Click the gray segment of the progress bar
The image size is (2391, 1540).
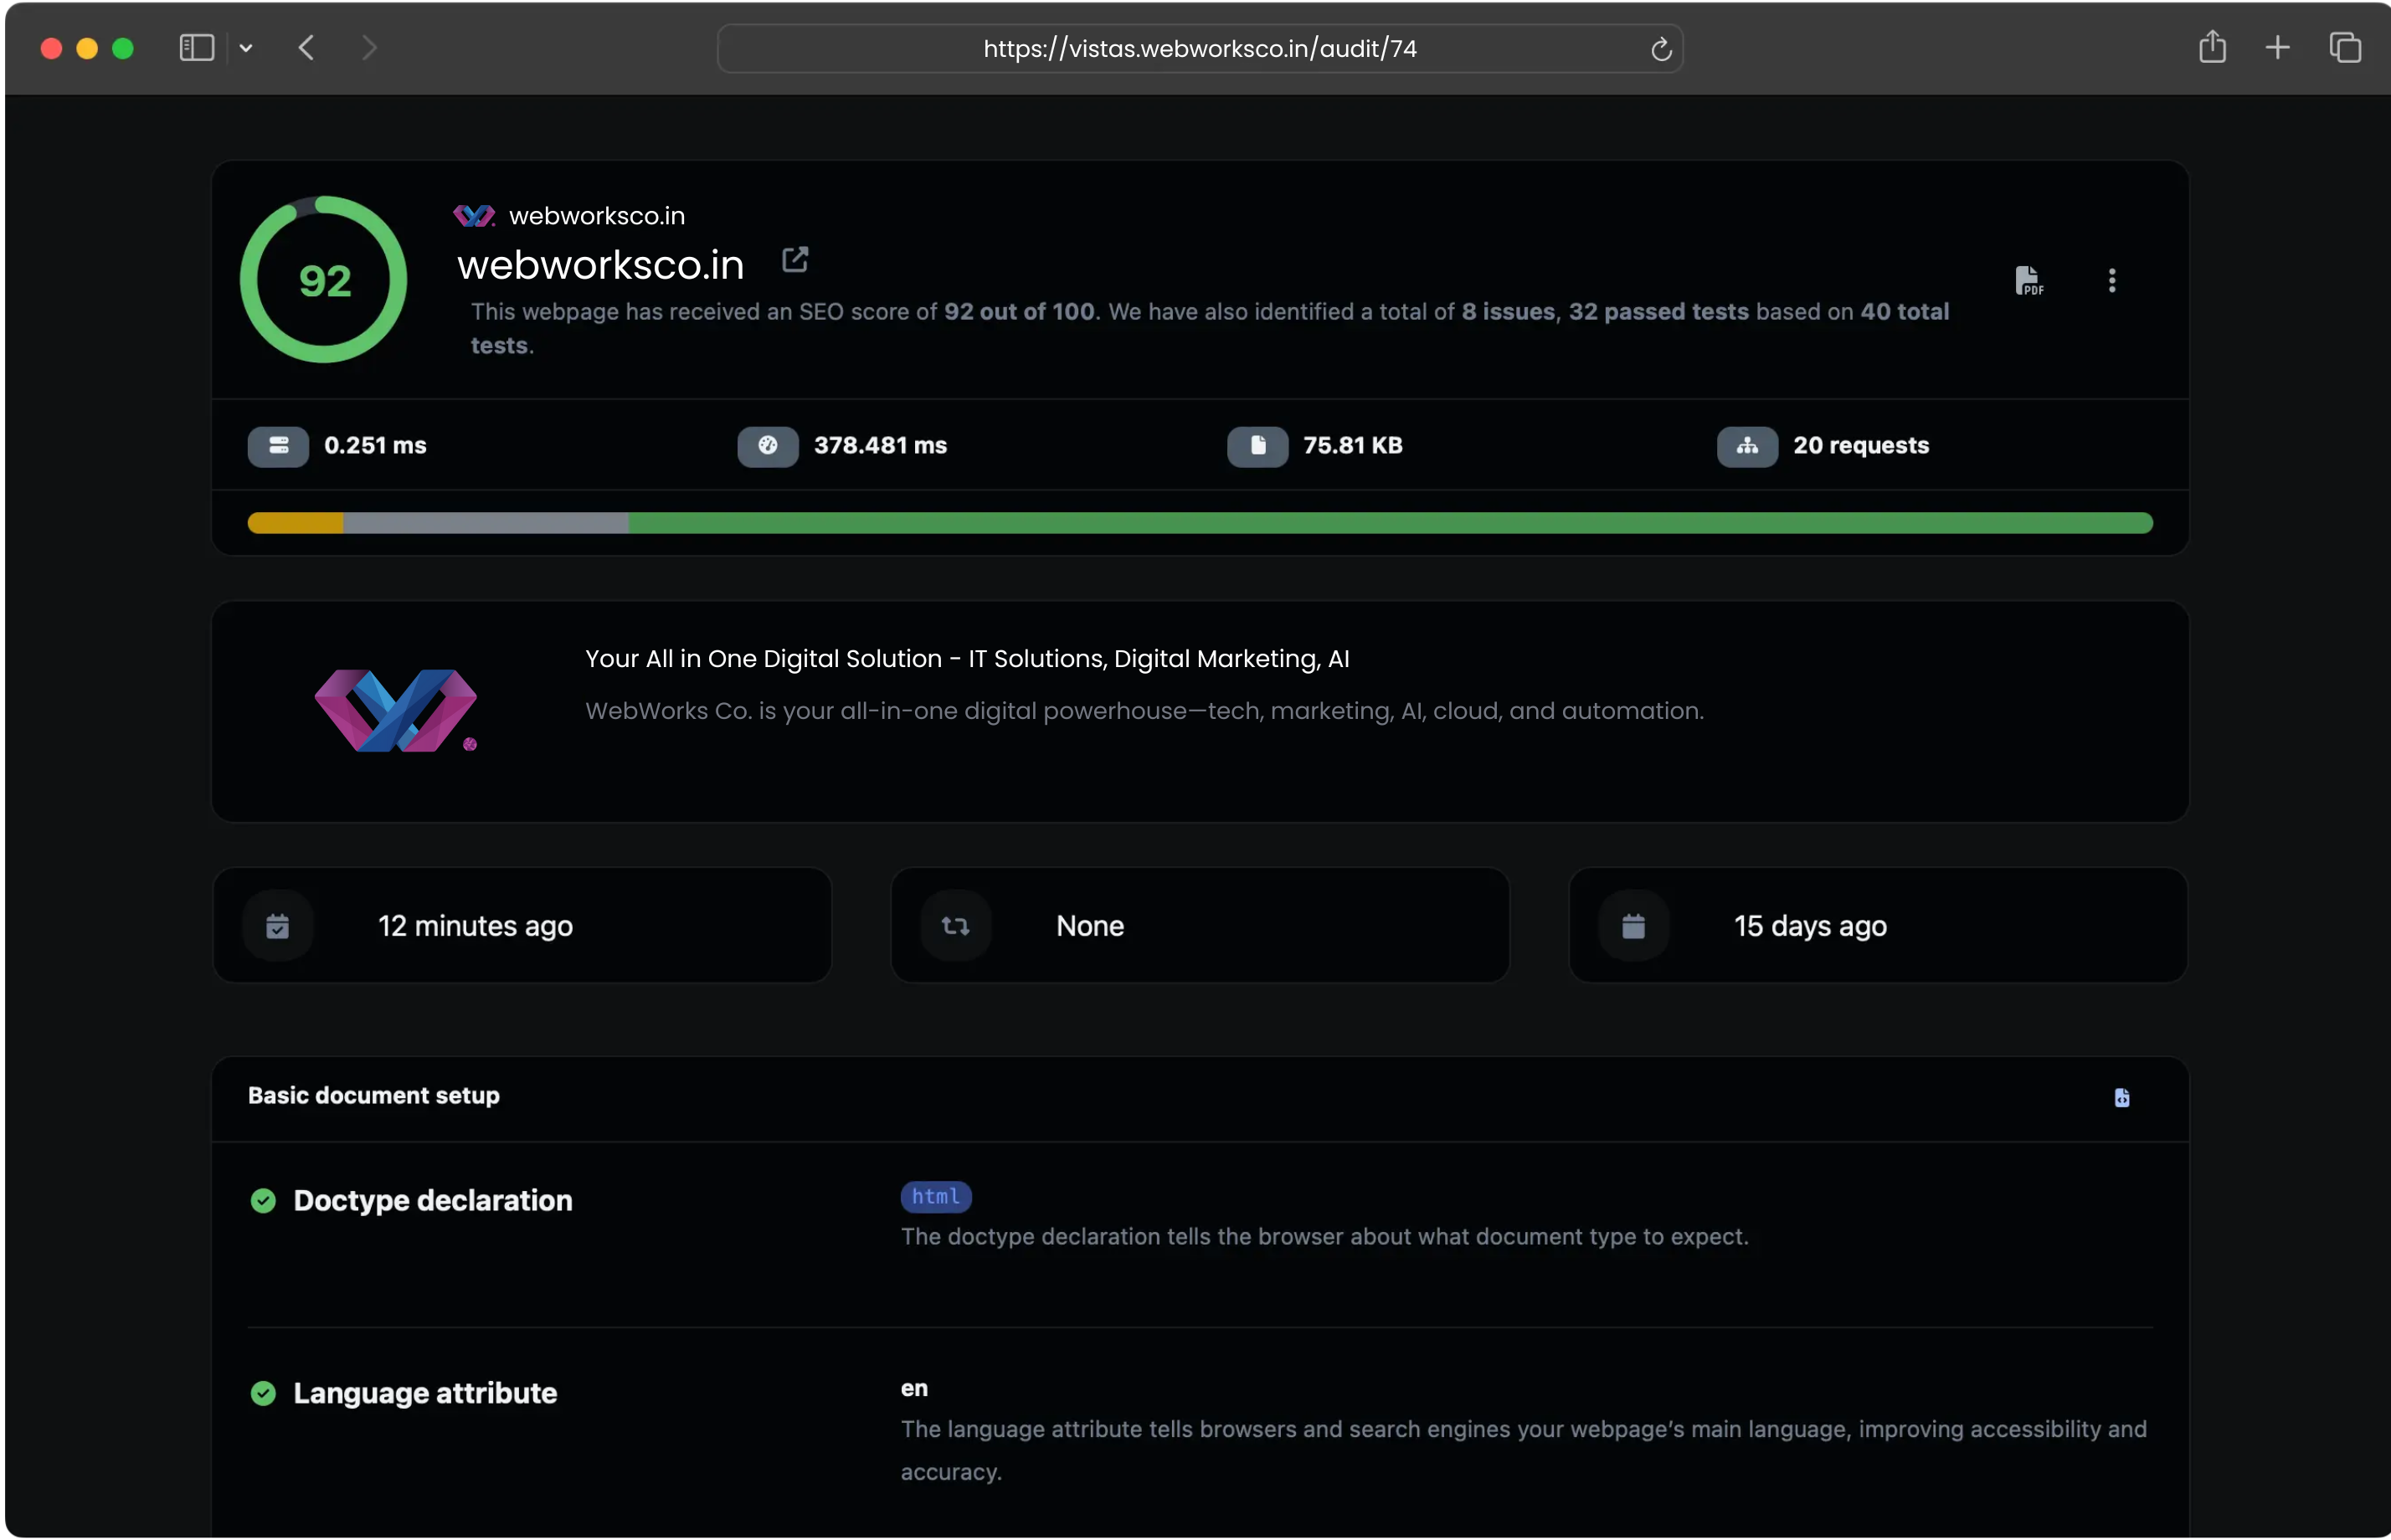(485, 523)
